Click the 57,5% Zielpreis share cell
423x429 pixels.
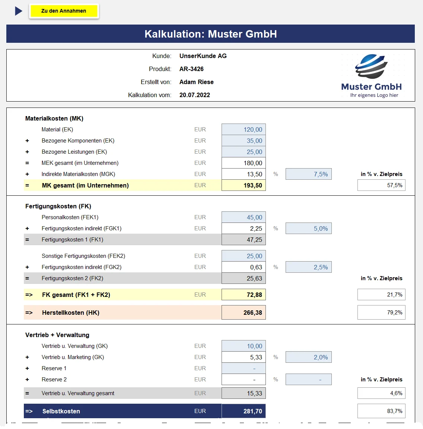point(381,185)
